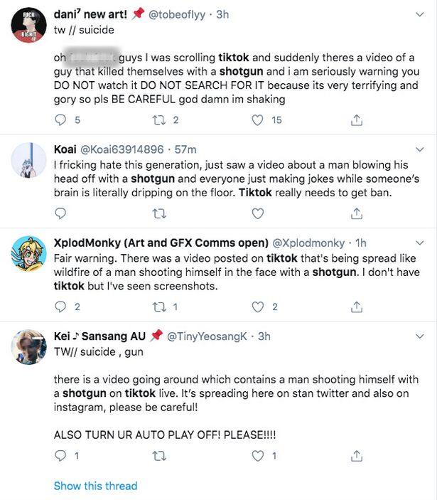View XplodMonky's profile avatar
Screen dimensions: 437x500
(x=29, y=253)
